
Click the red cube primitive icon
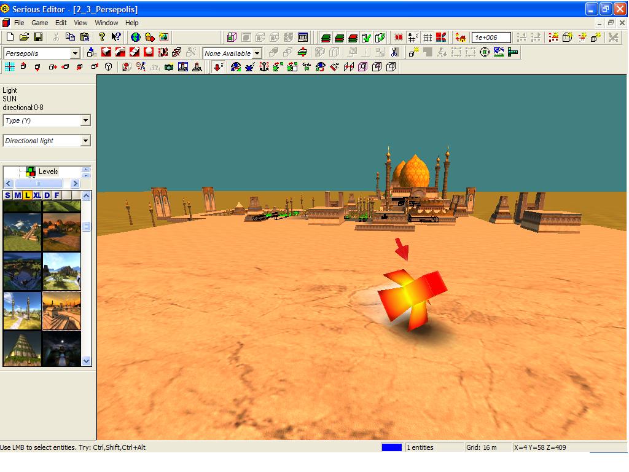tap(106, 52)
